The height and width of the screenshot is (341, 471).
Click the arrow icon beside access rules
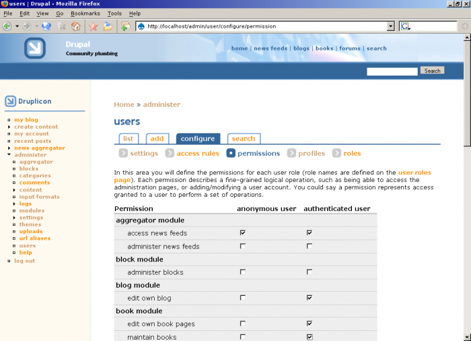[170, 153]
